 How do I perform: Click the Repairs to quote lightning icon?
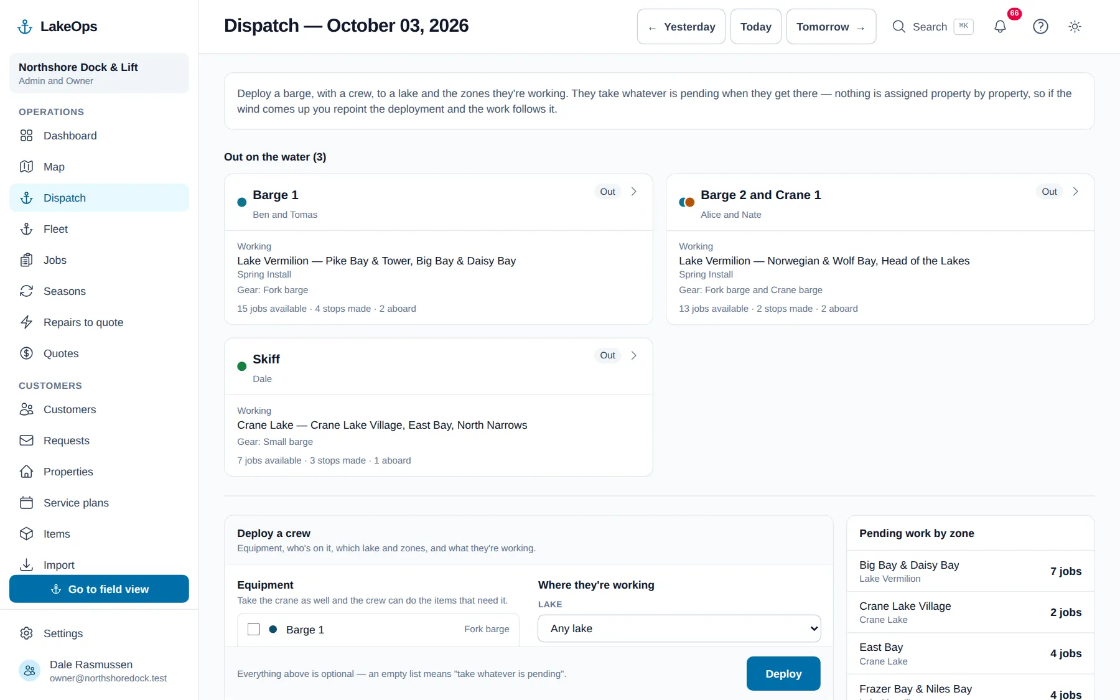pos(26,322)
